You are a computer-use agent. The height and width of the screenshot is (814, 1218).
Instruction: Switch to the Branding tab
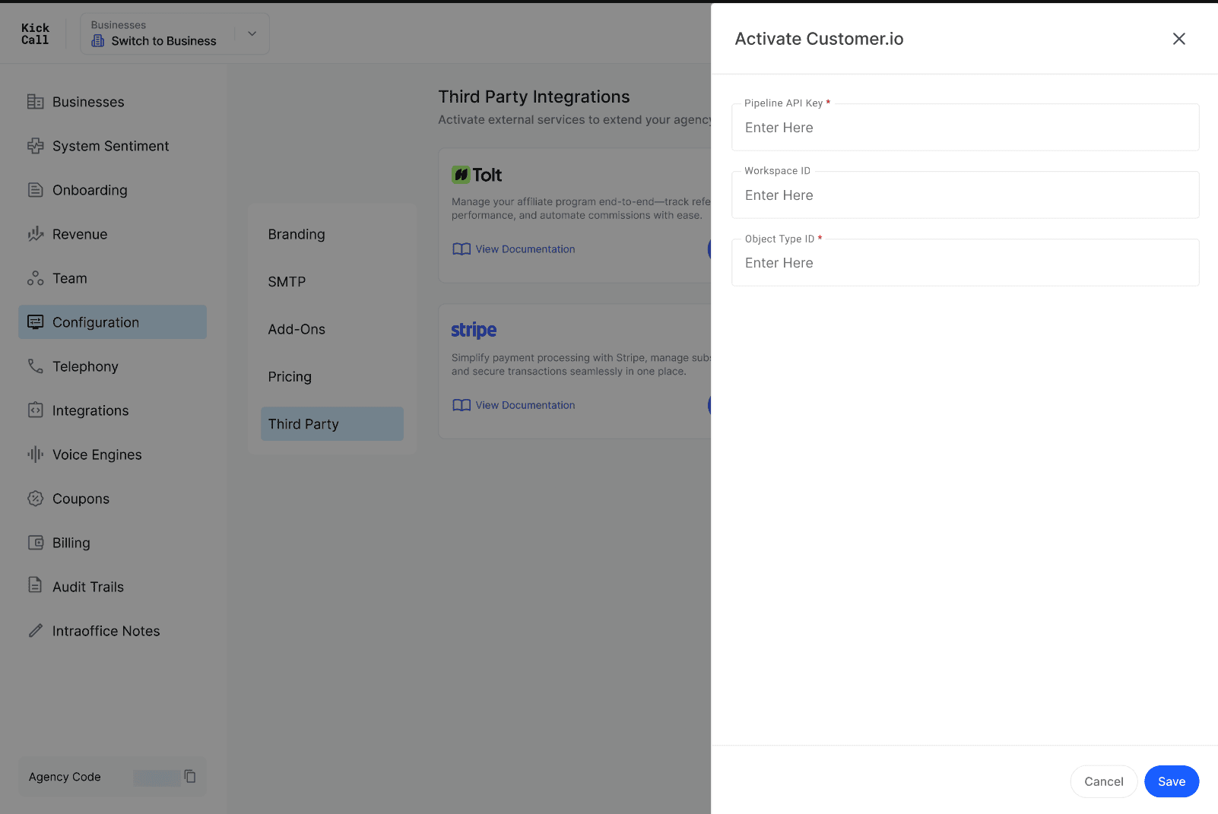click(x=332, y=234)
